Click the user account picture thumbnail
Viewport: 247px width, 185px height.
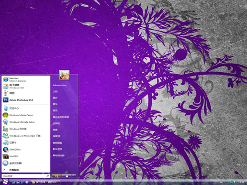tap(64, 75)
